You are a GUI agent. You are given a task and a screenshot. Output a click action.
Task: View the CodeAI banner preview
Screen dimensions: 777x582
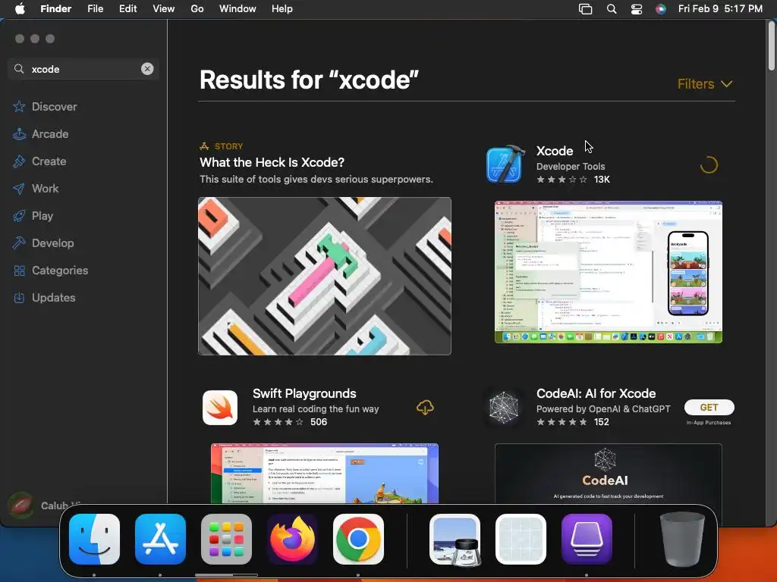pyautogui.click(x=609, y=473)
